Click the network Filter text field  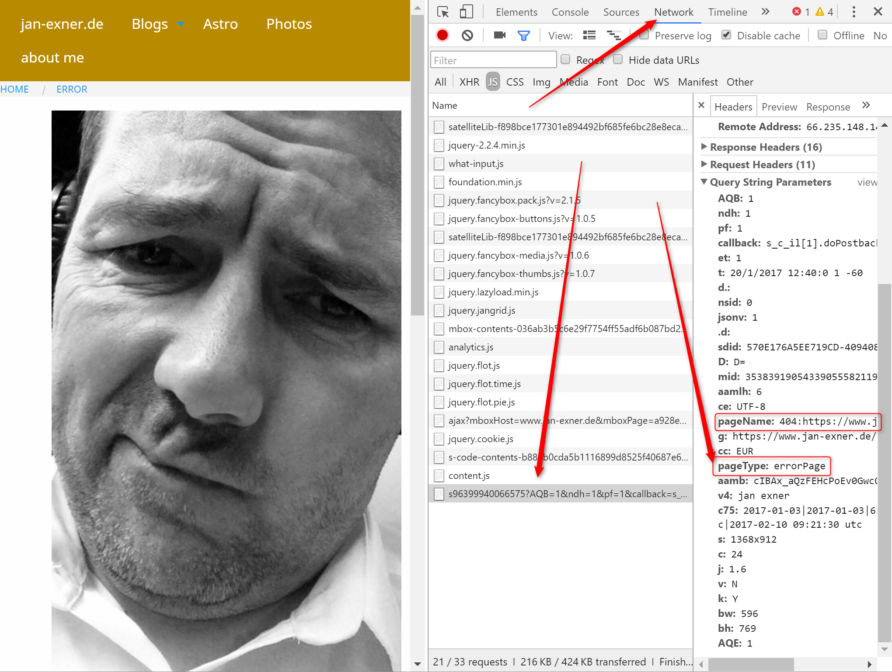coord(493,60)
